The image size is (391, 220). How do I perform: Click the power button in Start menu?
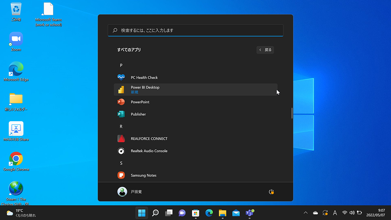(271, 192)
